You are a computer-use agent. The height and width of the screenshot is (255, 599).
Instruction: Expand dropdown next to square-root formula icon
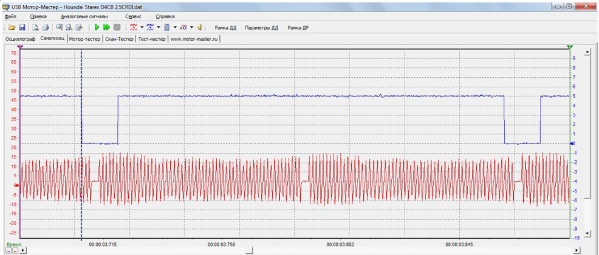(x=192, y=27)
